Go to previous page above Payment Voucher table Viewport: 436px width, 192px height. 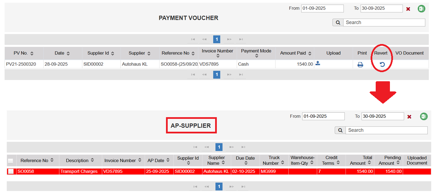tap(204, 39)
